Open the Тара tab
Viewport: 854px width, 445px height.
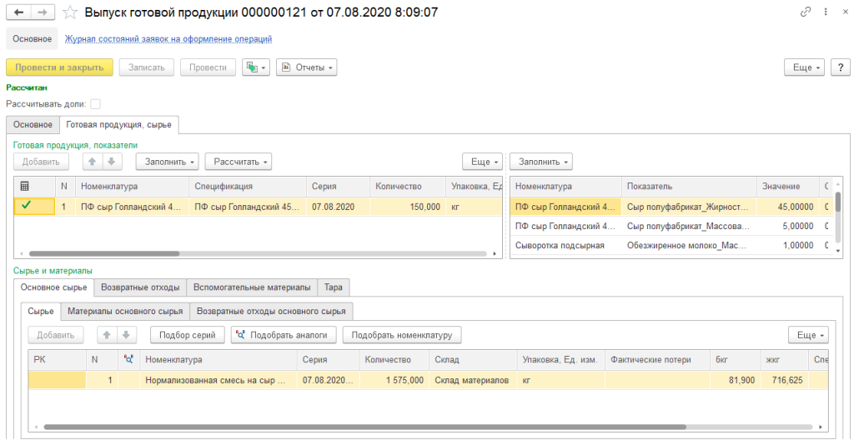333,287
